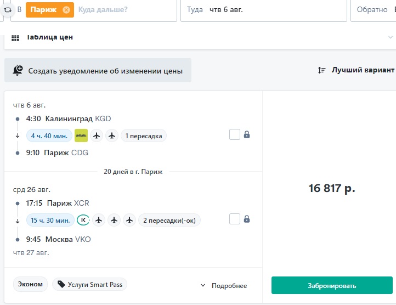Select the Эконом class chip
The image size is (396, 305).
[x=30, y=284]
